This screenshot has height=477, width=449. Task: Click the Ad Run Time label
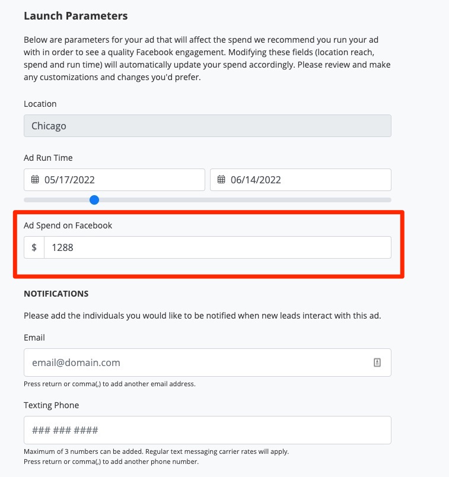pos(48,158)
